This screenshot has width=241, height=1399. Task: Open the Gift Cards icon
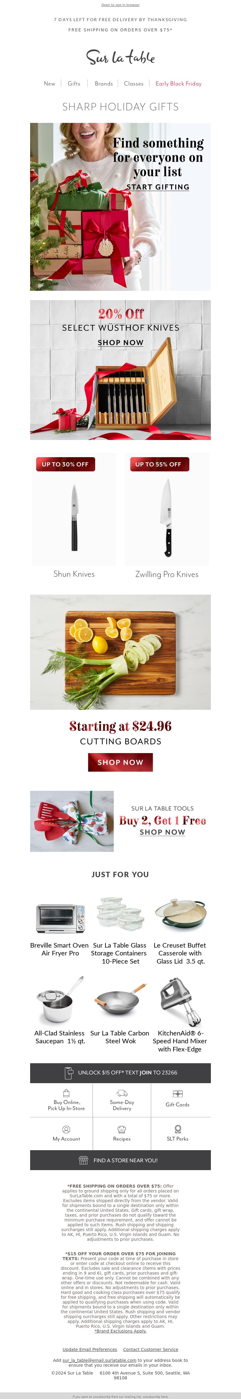coord(178,1093)
